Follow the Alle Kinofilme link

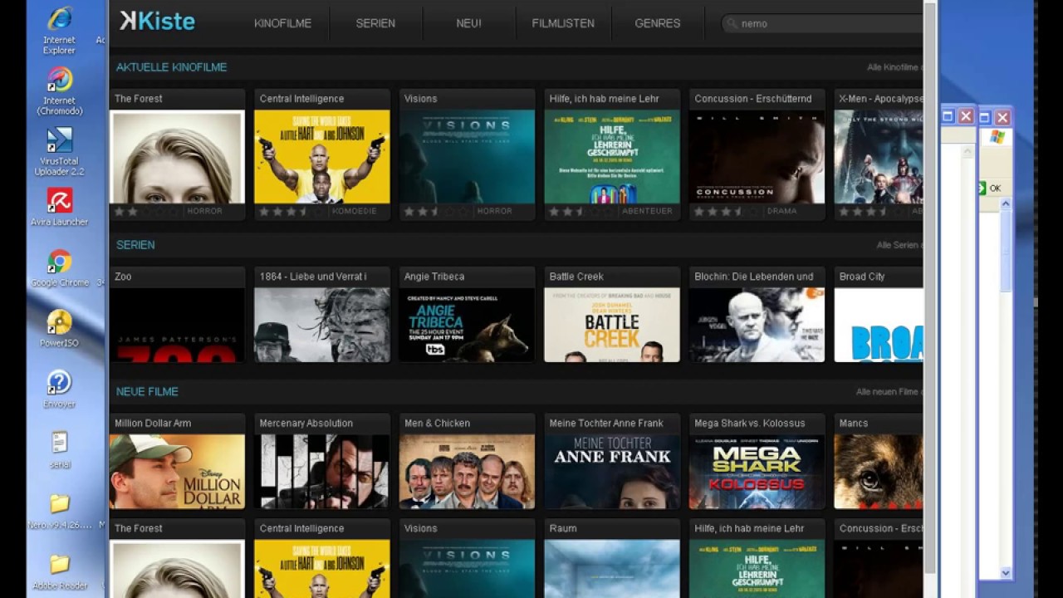coord(894,67)
